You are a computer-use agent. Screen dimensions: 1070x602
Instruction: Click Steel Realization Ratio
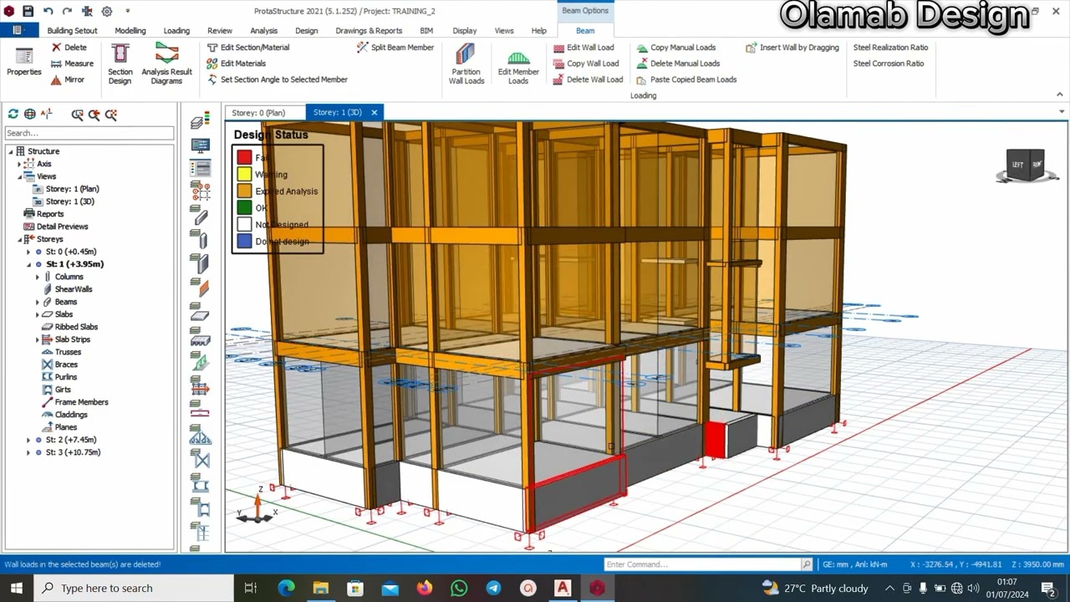[890, 48]
